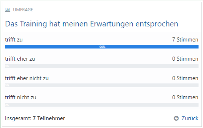This screenshot has height=128, width=203.
Task: Click the 'trifft eher nicht zu' label
Action: pos(27,78)
